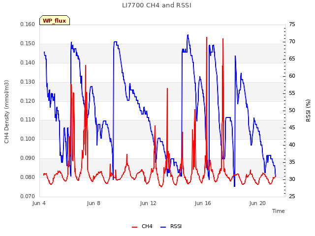
Task: Click the tallest red CH4 spike near Jun 16
Action: [207, 37]
